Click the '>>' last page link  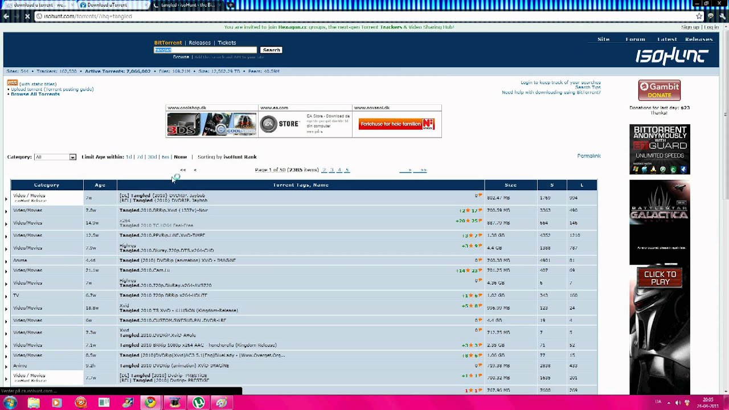tap(423, 170)
